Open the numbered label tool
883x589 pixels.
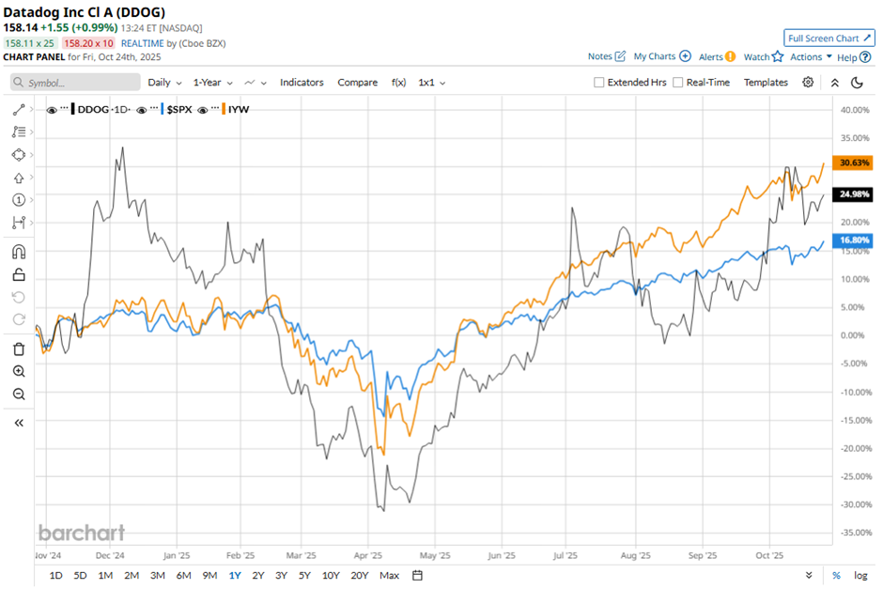point(19,200)
